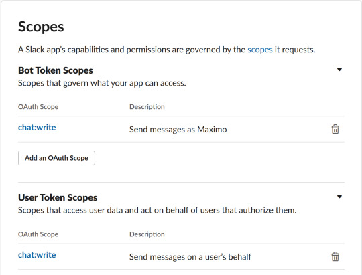Click the User Token Scopes heading

pyautogui.click(x=58, y=197)
